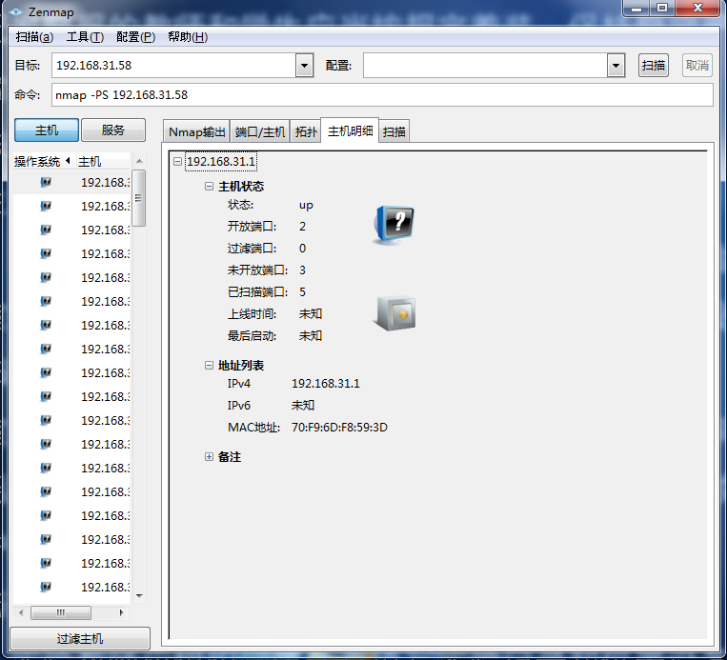Click the host list vertical scrollbar thumb
The image size is (727, 660).
139,198
